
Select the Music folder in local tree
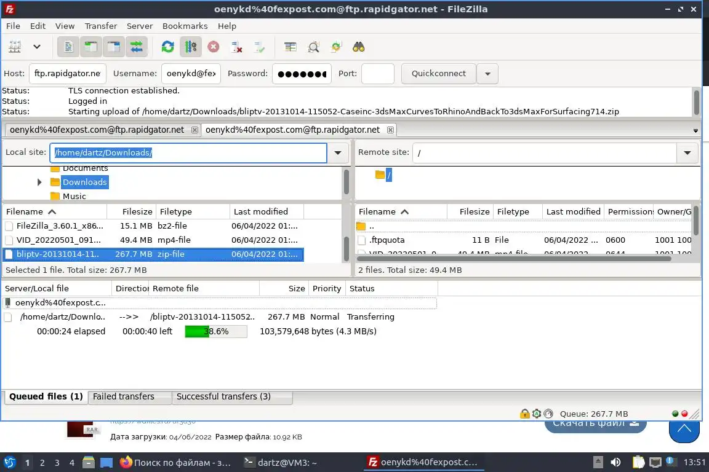pos(74,196)
